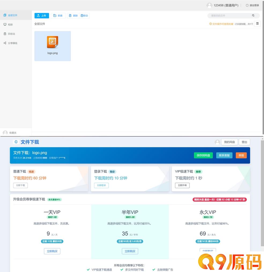Click the 限时大促 countdown badge
This screenshot has height=272, width=264.
tap(220, 200)
